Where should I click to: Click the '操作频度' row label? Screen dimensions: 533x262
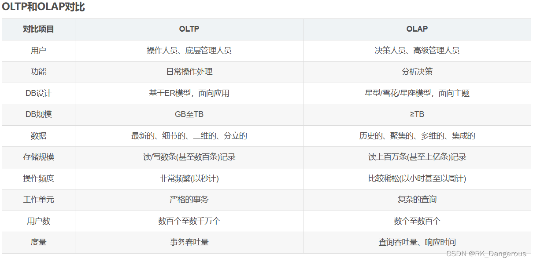point(38,178)
